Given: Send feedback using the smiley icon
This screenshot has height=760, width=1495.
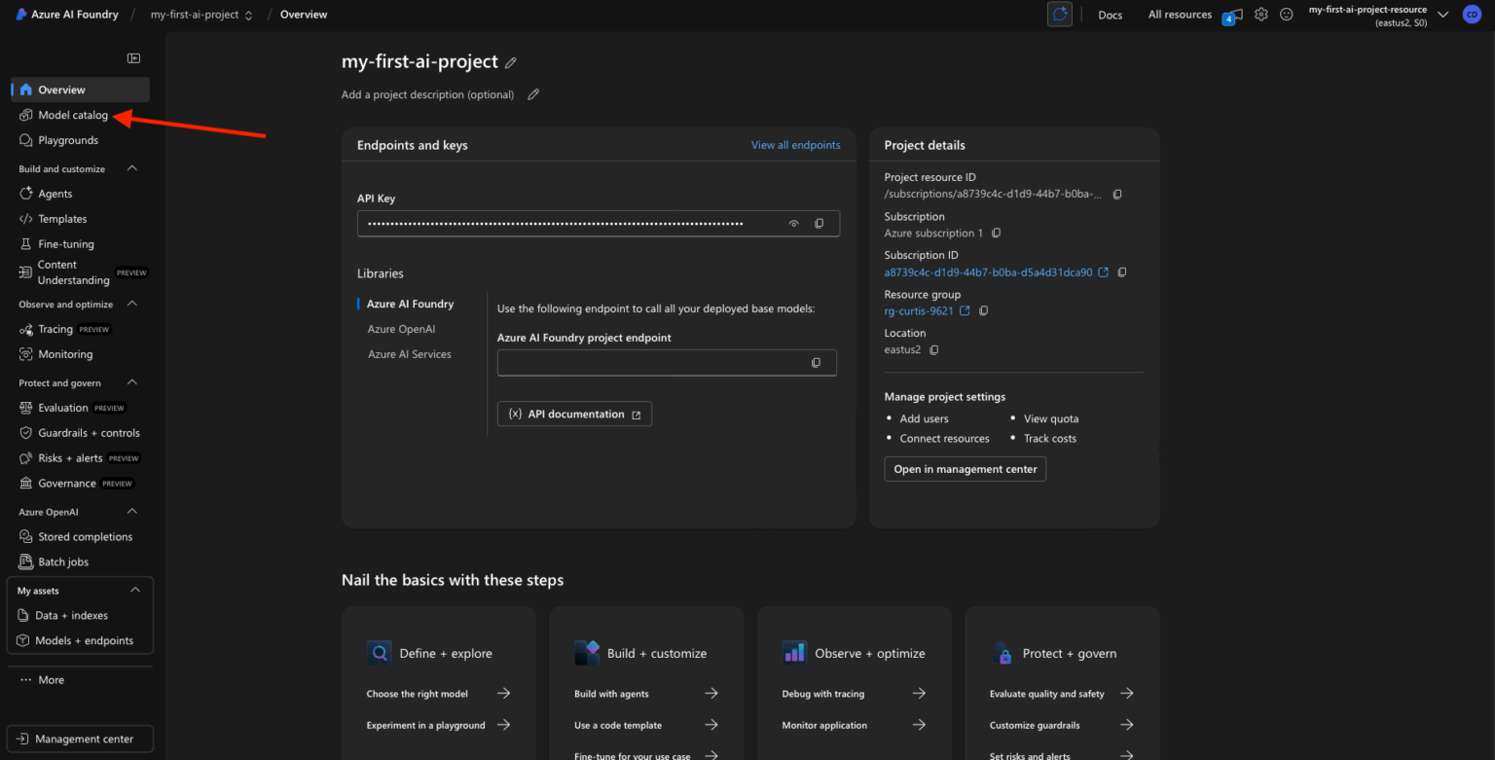Looking at the screenshot, I should point(1287,15).
